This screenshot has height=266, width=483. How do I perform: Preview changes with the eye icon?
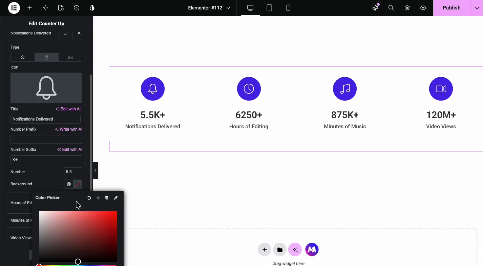pyautogui.click(x=423, y=8)
